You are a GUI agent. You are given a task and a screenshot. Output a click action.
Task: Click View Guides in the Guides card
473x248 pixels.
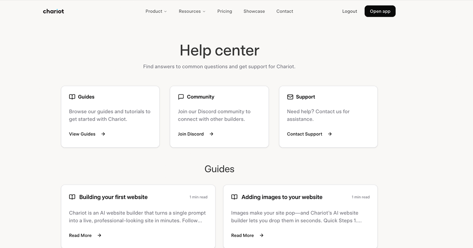[82, 134]
